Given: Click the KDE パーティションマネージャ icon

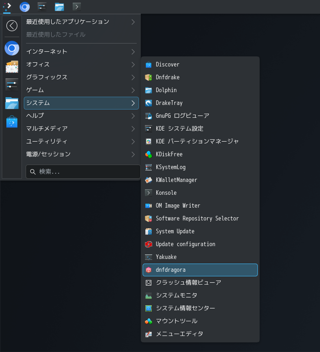Looking at the screenshot, I should point(149,142).
